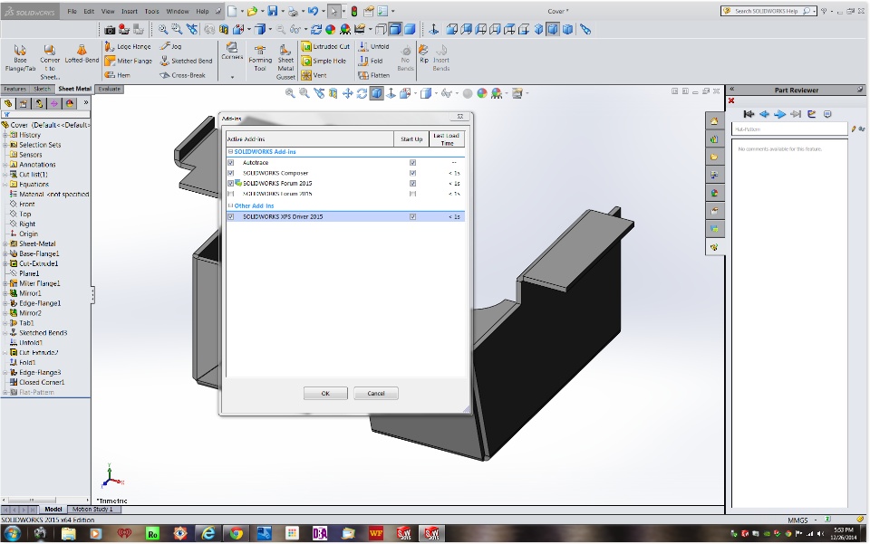This screenshot has height=544, width=870.
Task: Select the Base Flange/Tab tool
Action: click(x=20, y=58)
